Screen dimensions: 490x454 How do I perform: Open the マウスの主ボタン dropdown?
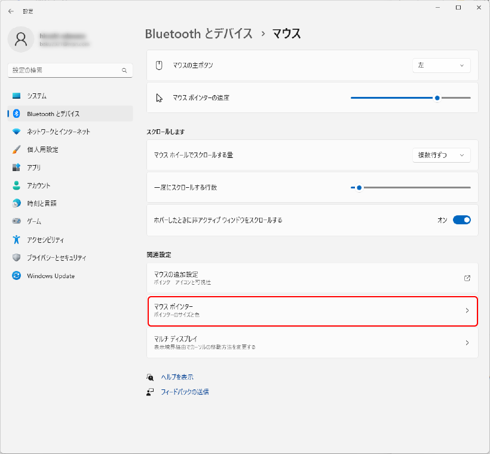(441, 65)
